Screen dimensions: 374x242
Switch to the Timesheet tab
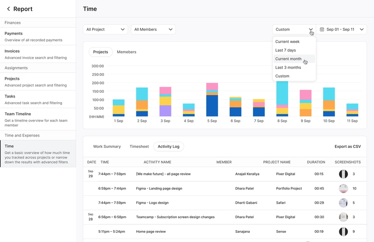[x=139, y=146]
